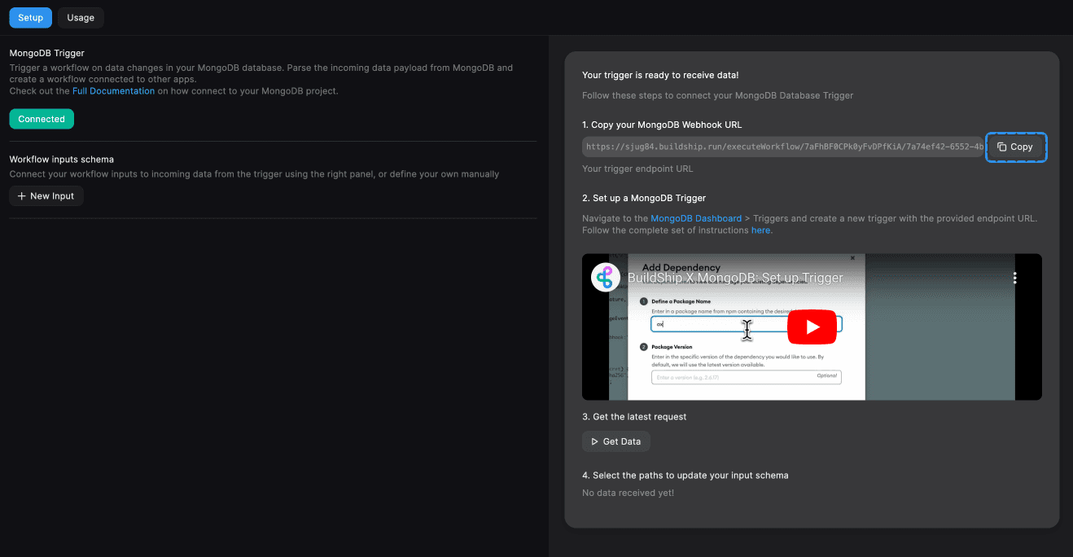1073x557 pixels.
Task: Switch to the Setup tab
Action: 30,17
